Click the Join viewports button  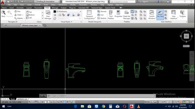pos(101,15)
